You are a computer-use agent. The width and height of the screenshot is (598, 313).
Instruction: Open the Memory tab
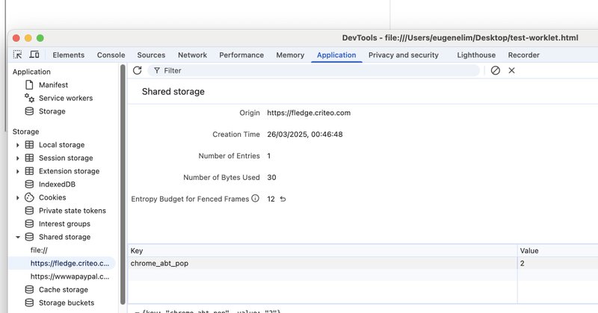290,55
